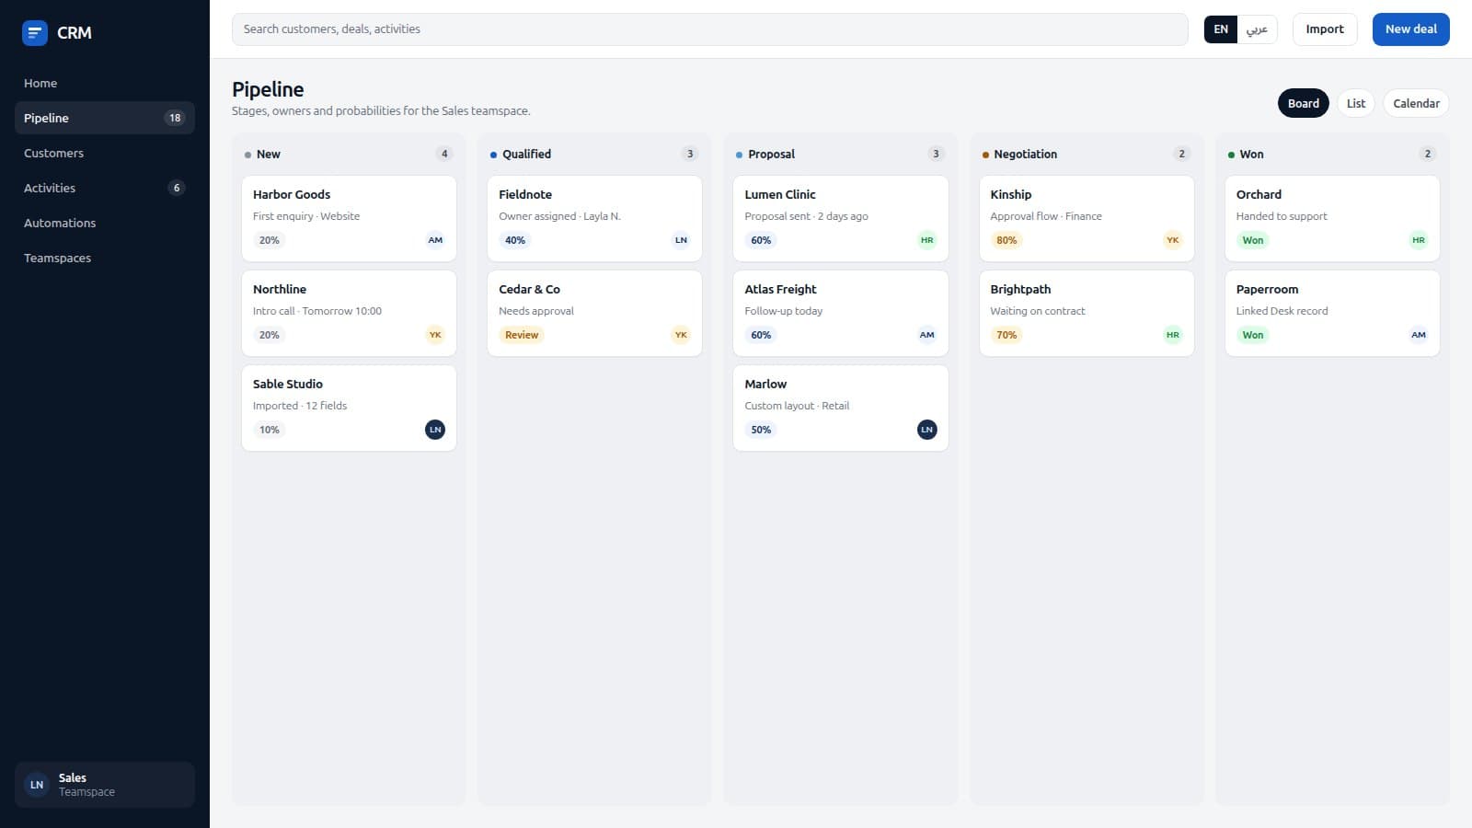Click the Import button
Screen dimensions: 1472x828
coord(1325,29)
